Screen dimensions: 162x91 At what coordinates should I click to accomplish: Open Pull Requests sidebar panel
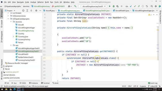click(x=2, y=37)
